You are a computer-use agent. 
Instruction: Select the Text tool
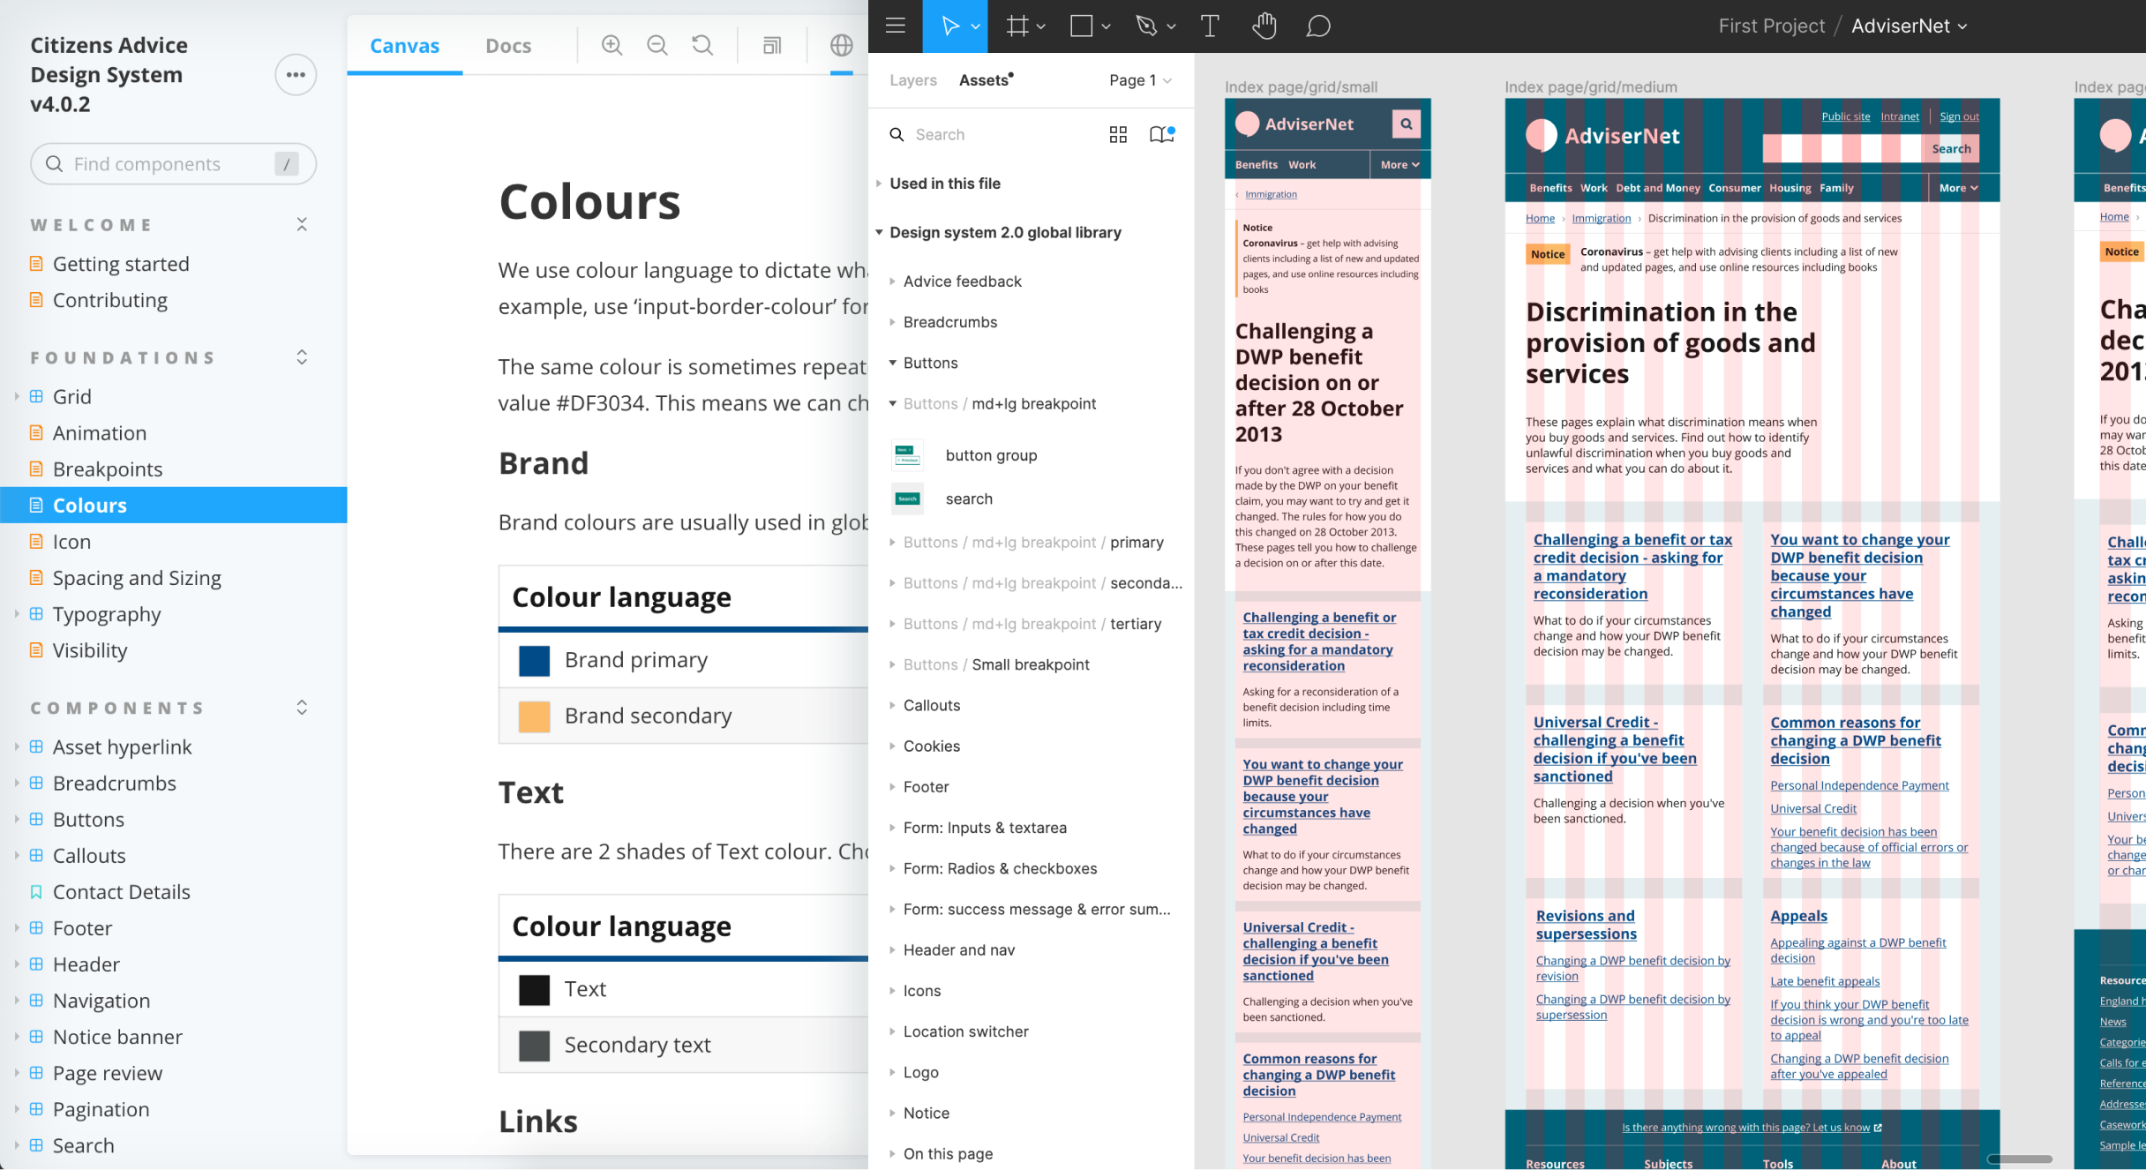(x=1210, y=26)
